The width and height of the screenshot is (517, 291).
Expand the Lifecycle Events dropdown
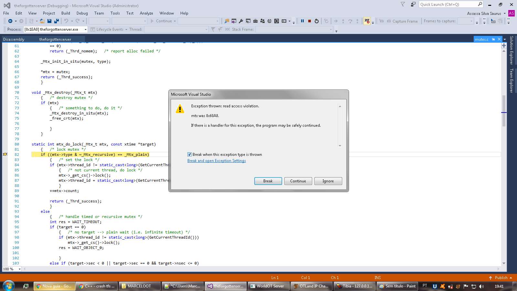(x=126, y=29)
